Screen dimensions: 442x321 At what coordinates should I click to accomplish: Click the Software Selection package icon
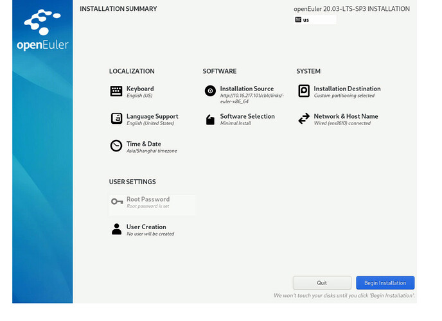point(210,119)
